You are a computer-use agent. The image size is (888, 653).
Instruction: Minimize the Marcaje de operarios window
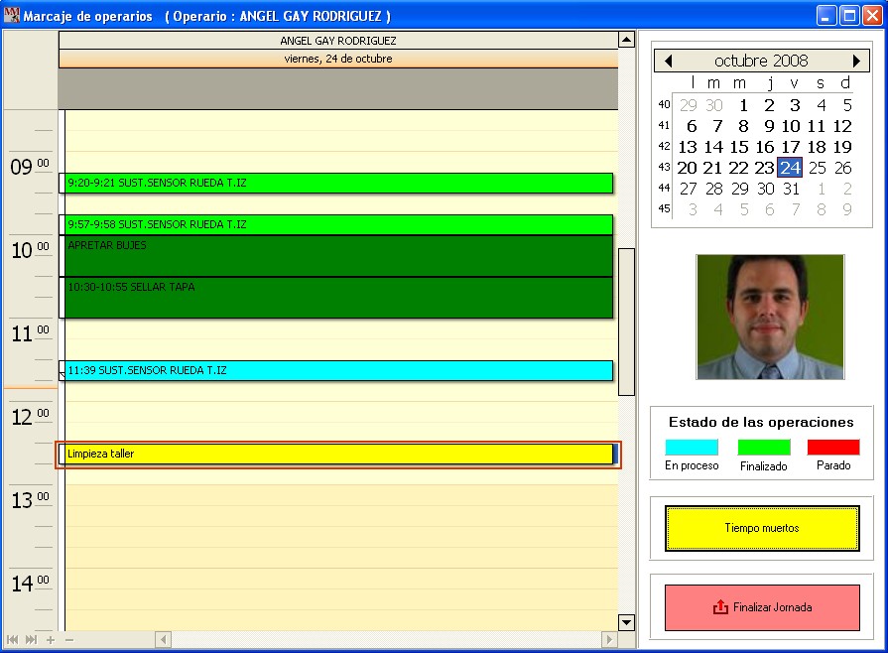(x=826, y=15)
